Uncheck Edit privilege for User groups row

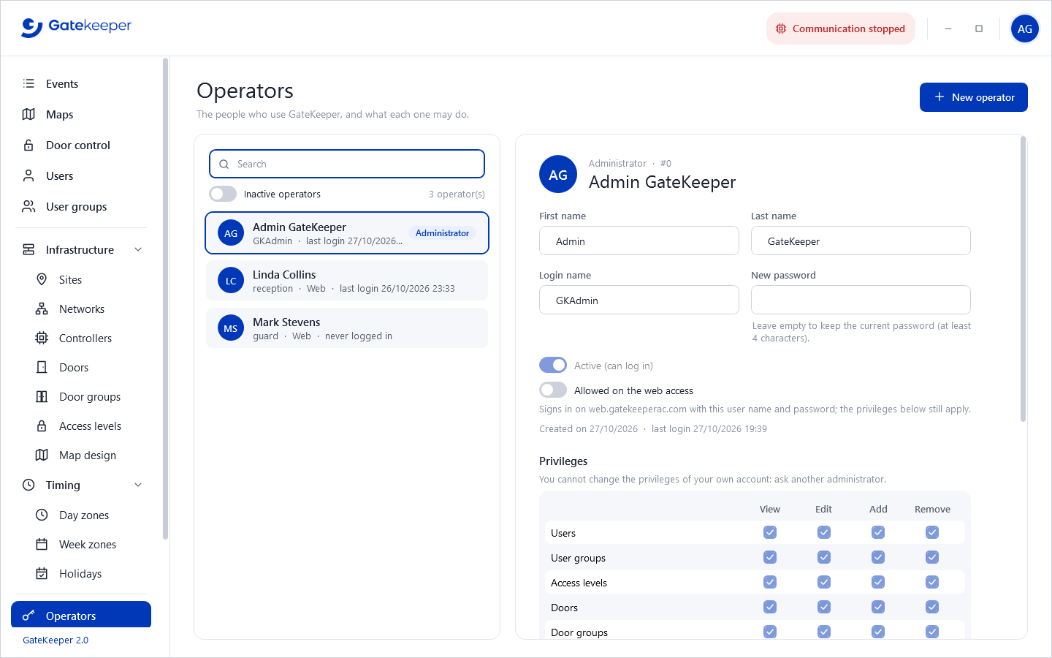click(824, 557)
